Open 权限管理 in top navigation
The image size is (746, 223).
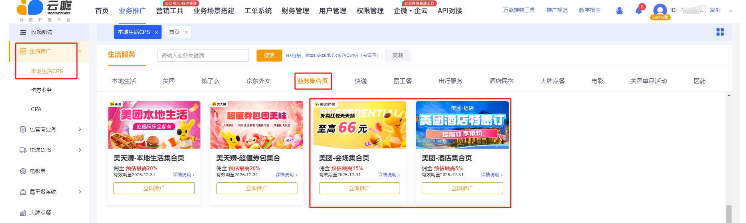click(x=370, y=11)
